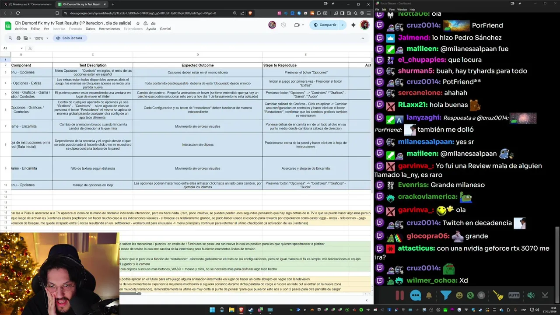Screen dimensions: 560x315
Task: Click the browser address bar URL
Action: tap(143, 13)
